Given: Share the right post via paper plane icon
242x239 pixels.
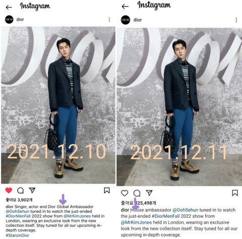Looking at the screenshot, I should 149,193.
